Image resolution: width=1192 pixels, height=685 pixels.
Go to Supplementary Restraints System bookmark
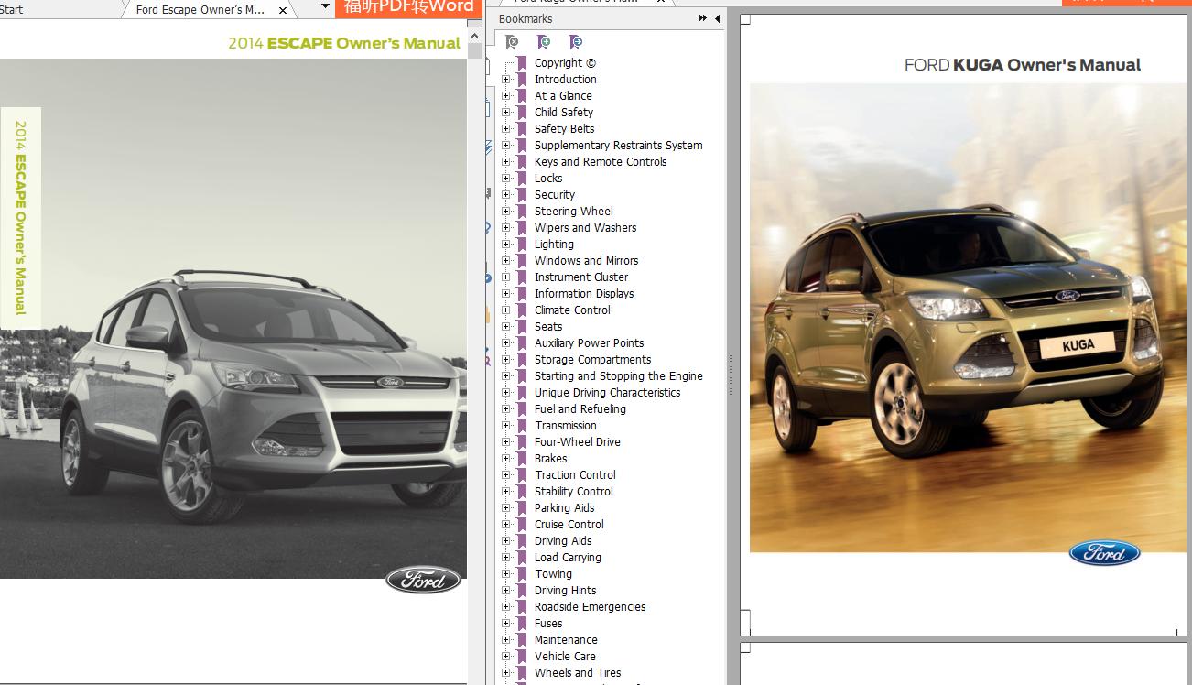tap(619, 146)
